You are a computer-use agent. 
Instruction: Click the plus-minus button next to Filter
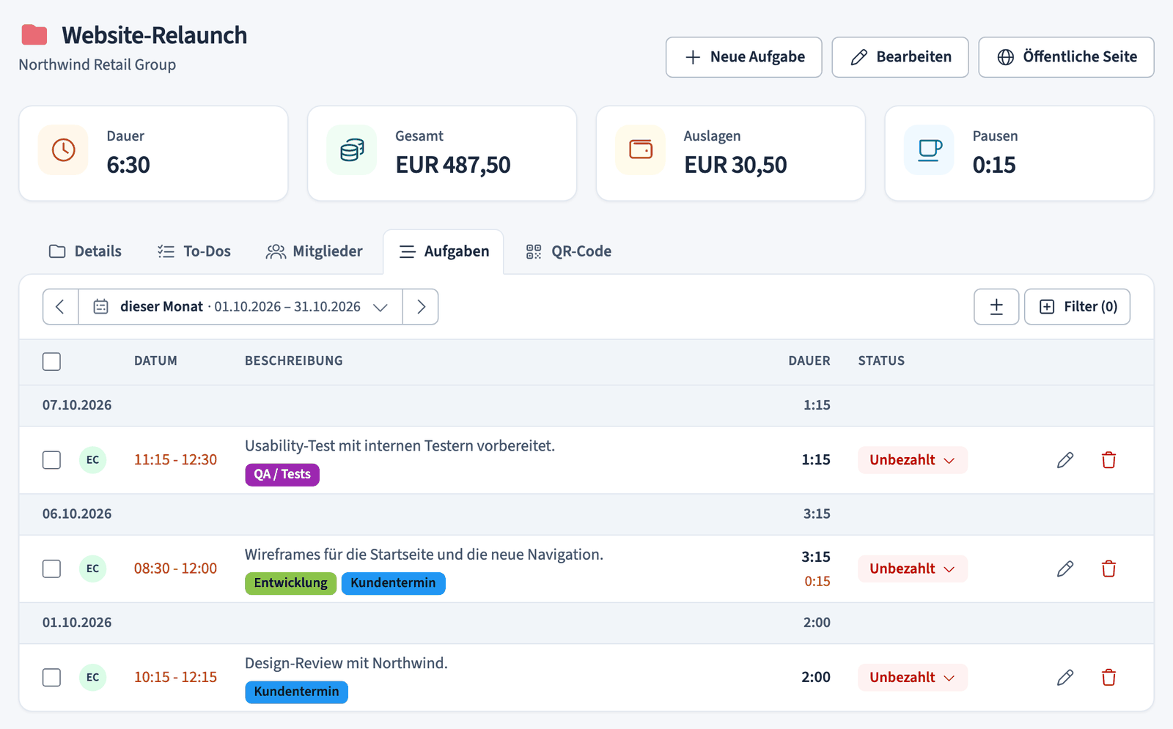click(996, 306)
